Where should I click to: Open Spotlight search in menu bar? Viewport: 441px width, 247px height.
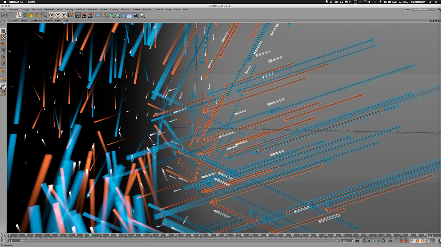pos(430,2)
